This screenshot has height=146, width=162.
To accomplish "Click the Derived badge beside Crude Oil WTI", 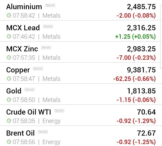I will [x=59, y=111].
